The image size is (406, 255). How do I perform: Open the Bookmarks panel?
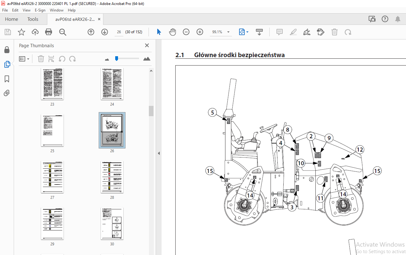click(x=7, y=79)
